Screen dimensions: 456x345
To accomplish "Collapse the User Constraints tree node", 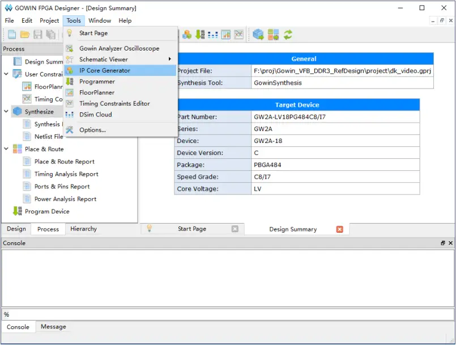I will (x=6, y=74).
